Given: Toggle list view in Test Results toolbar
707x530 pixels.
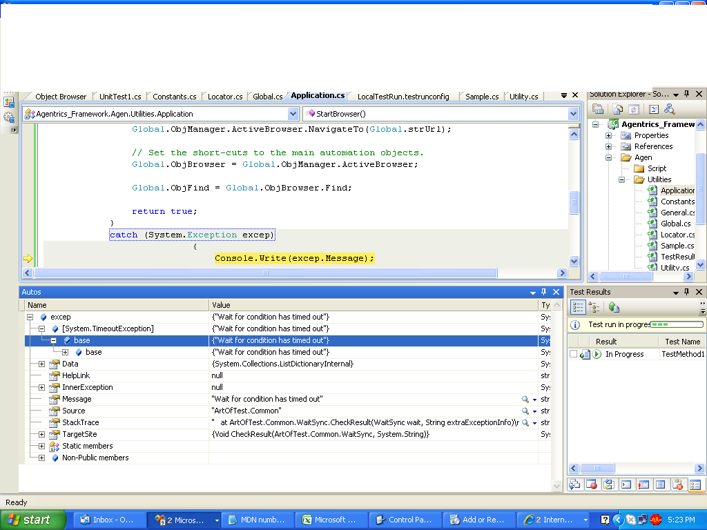Looking at the screenshot, I should pos(578,307).
